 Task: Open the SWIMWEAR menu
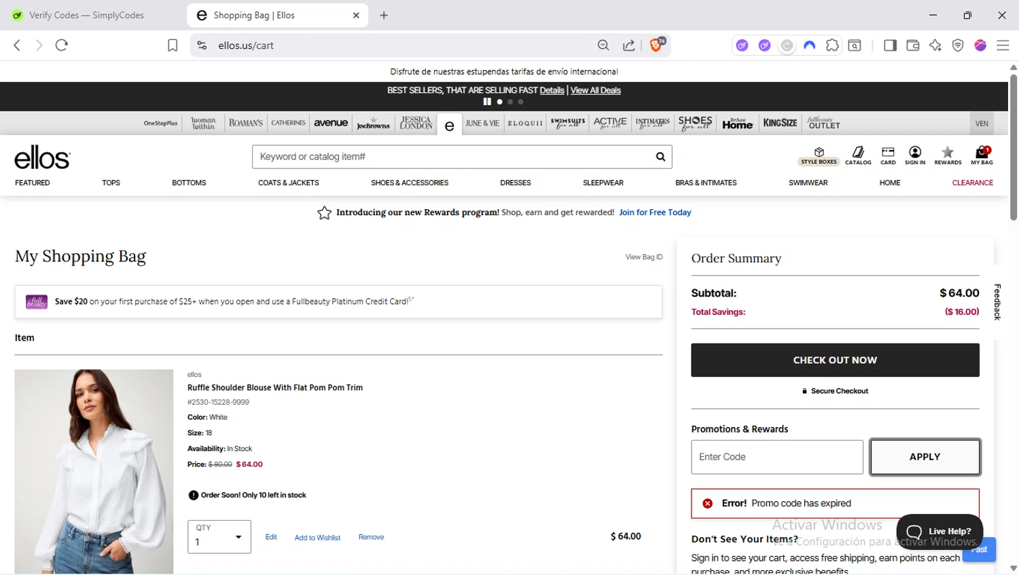point(808,183)
